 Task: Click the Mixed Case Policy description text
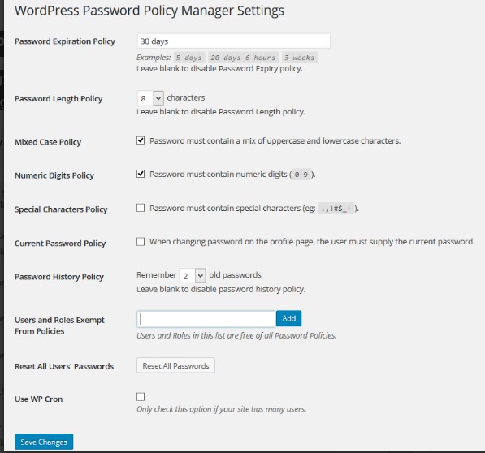click(x=275, y=141)
